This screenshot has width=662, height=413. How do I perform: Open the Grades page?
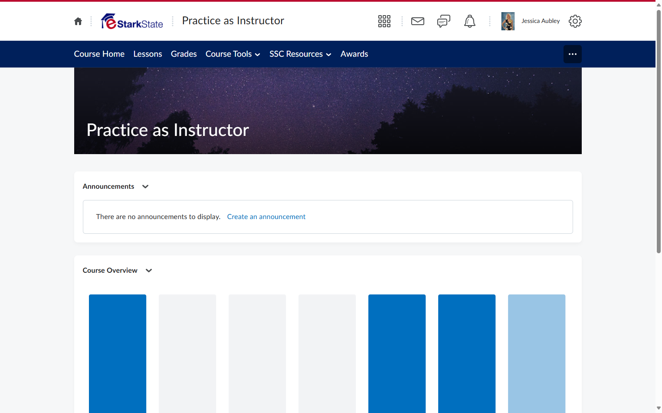point(184,54)
